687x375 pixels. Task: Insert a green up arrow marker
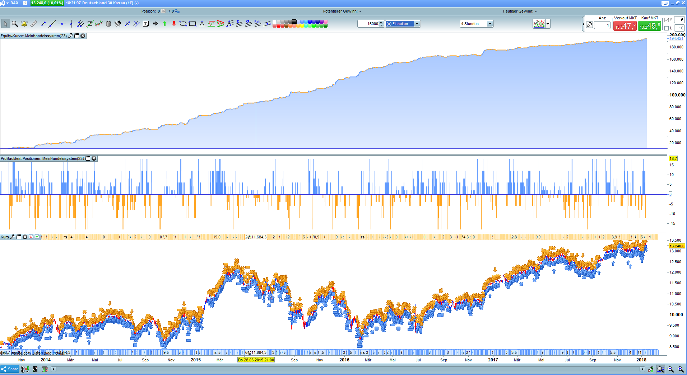(x=164, y=24)
